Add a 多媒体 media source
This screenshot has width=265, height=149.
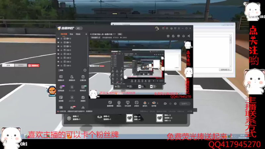[x=136, y=104]
